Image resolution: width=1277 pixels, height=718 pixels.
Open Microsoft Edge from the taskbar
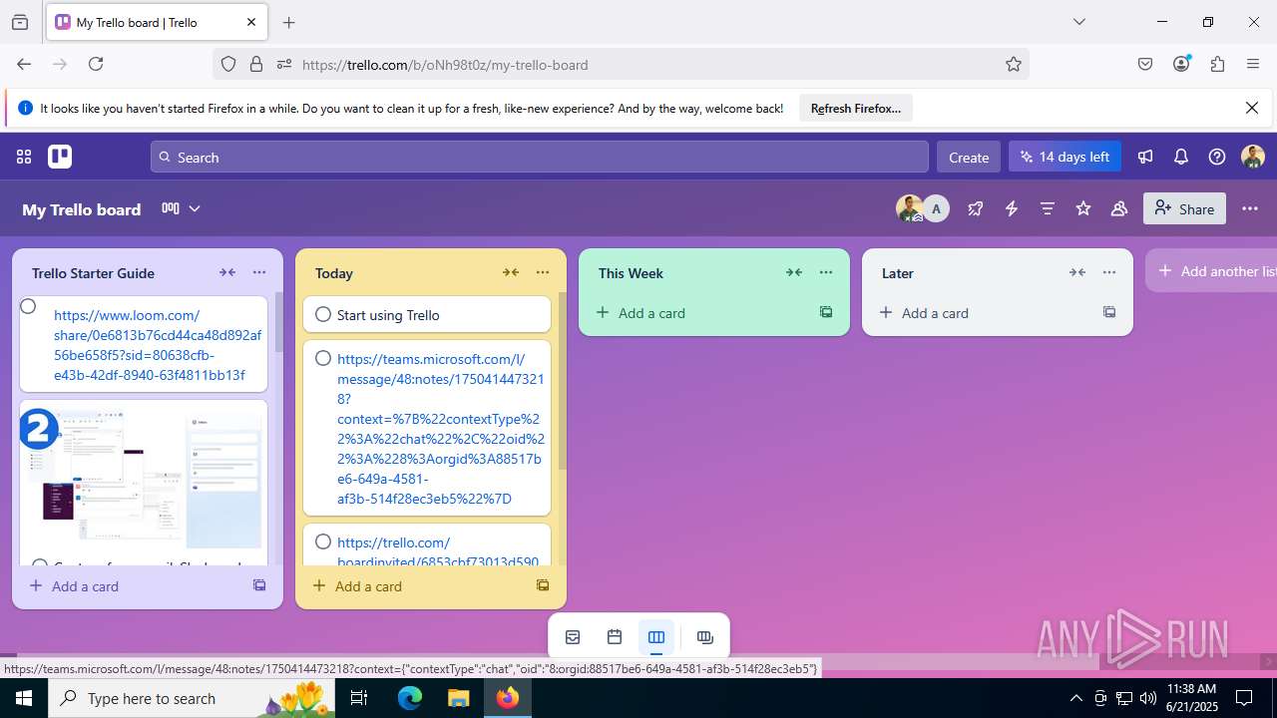pyautogui.click(x=410, y=698)
